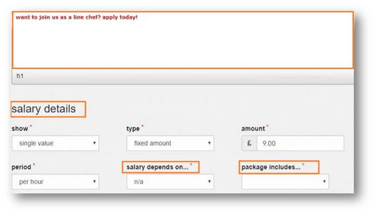Image resolution: width=376 pixels, height=215 pixels.
Task: Click the "amount" field label
Action: (253, 129)
